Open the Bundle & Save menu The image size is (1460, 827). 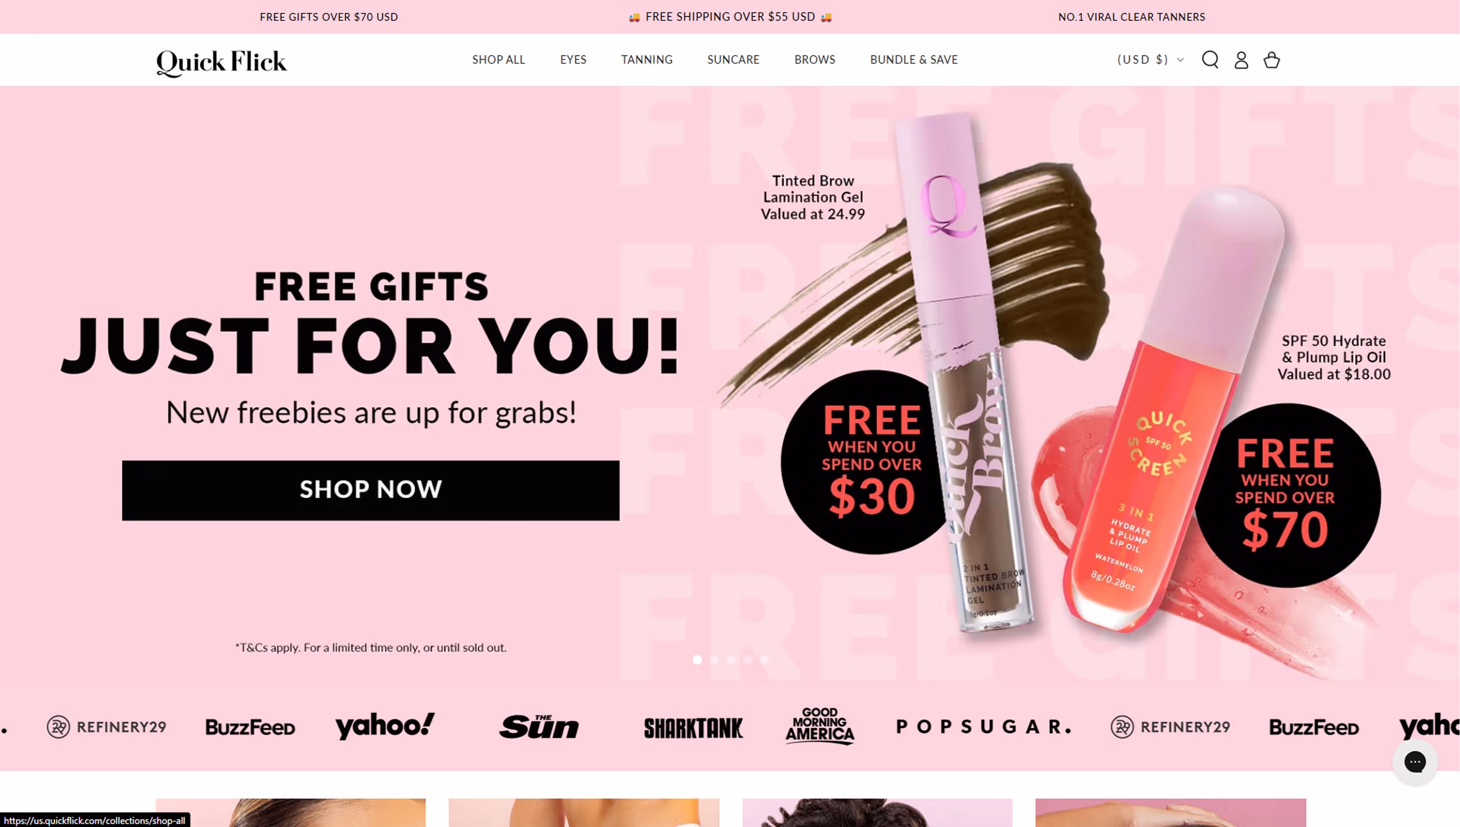914,60
